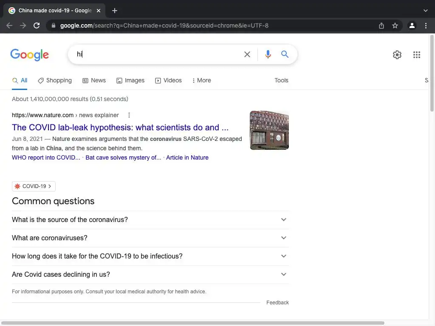435x326 pixels.
Task: Start voice search with microphone icon
Action: point(268,54)
